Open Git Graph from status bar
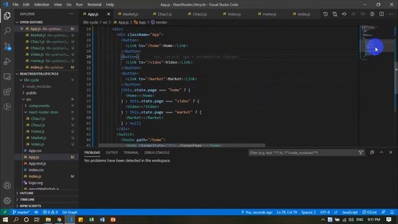The height and width of the screenshot is (224, 398). click(70, 212)
